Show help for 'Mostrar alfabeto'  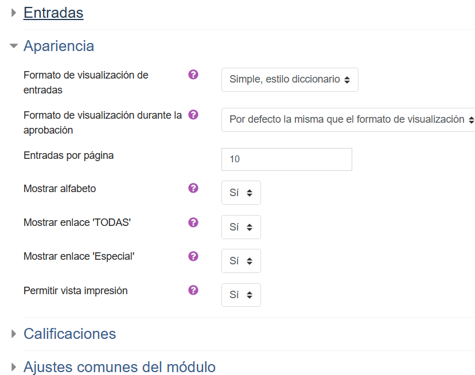[193, 188]
